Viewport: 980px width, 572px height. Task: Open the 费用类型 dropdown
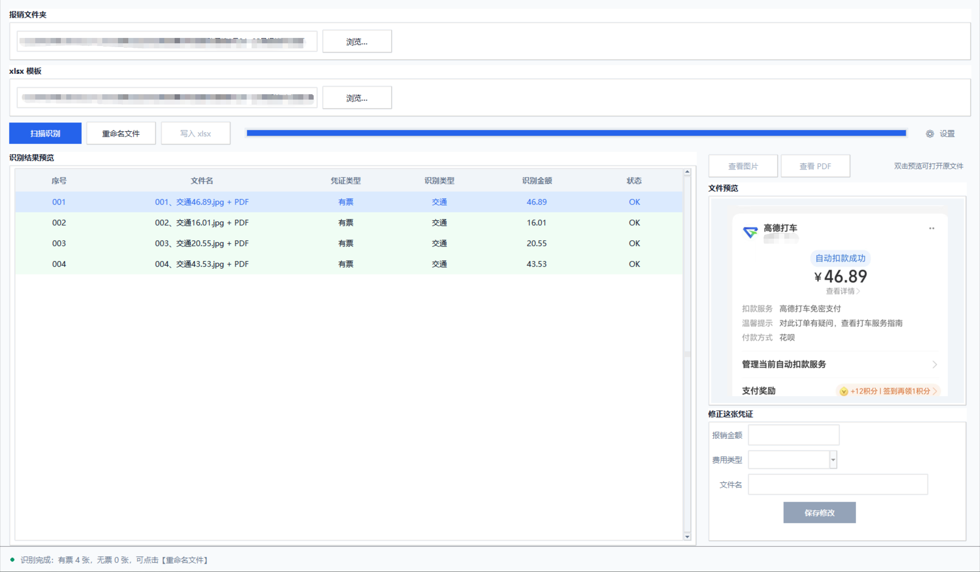[833, 460]
